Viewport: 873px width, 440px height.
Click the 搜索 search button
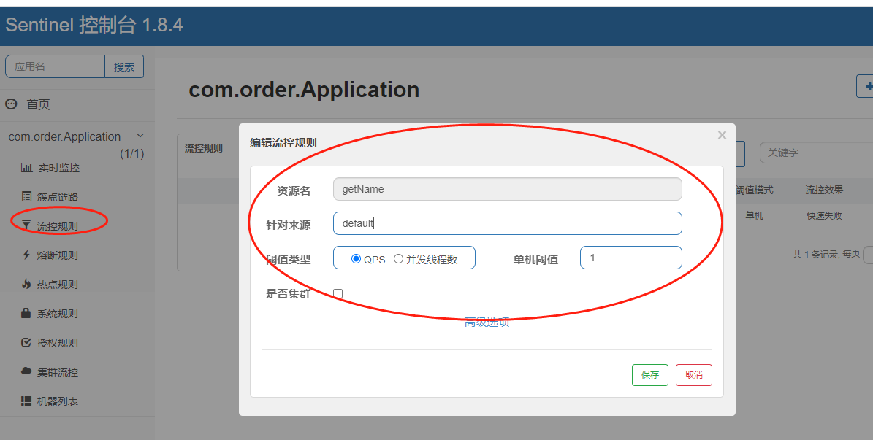point(124,66)
